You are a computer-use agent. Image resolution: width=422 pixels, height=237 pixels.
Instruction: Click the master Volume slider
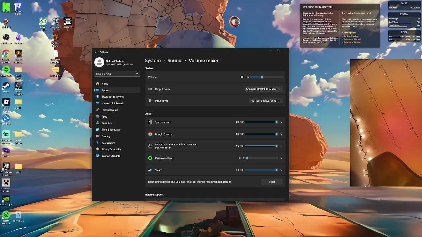coord(266,77)
